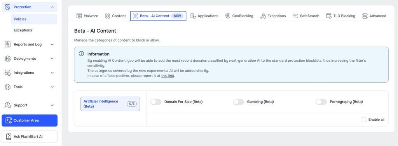Screen dimensions: 398x146
Task: Click the Information circle icon
Action: pyautogui.click(x=81, y=54)
